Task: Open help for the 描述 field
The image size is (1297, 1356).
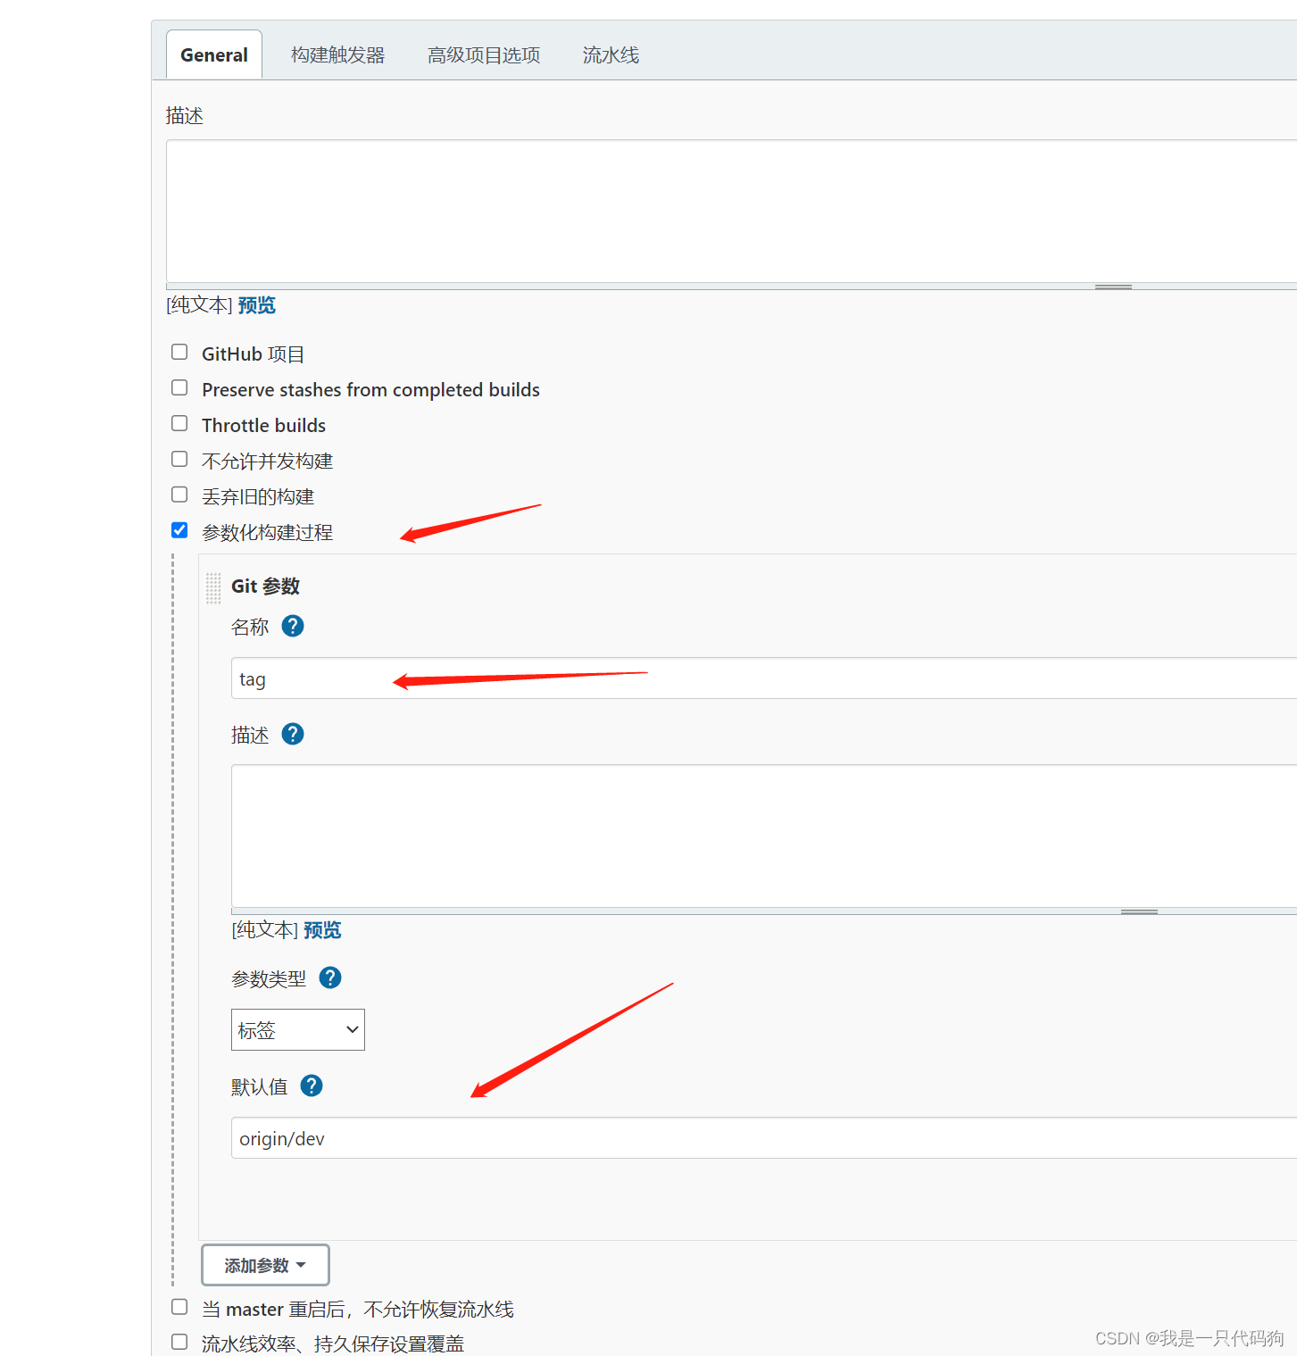Action: click(291, 734)
